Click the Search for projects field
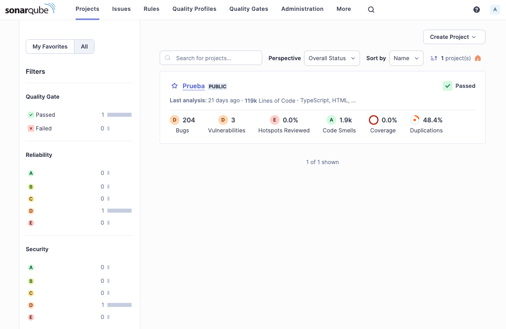 [211, 58]
